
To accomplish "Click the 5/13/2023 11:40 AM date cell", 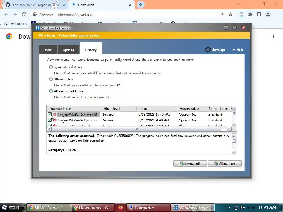I will [154, 115].
